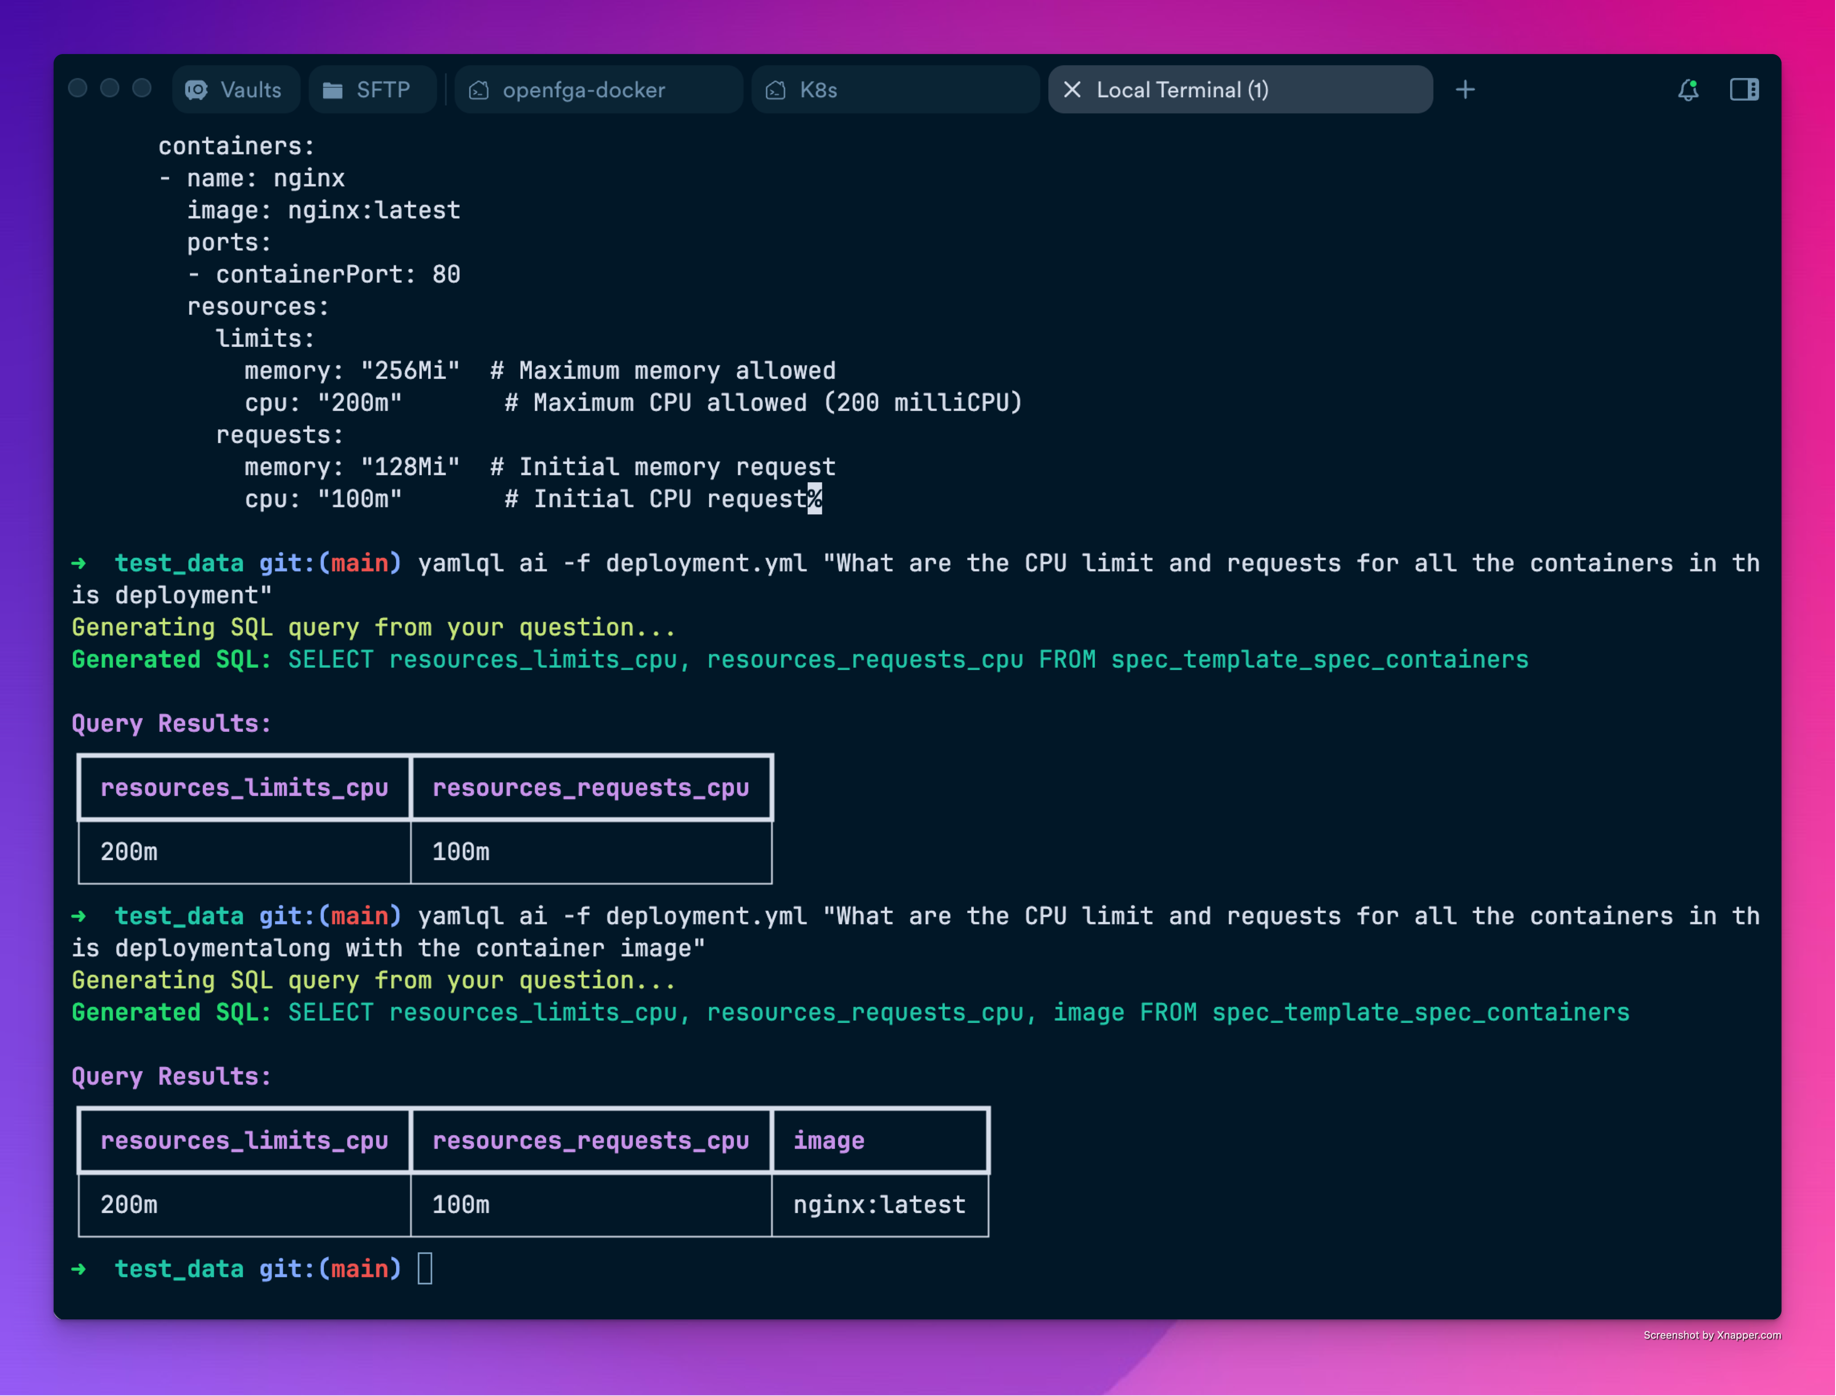Click the second 'Query Results:' heading

pyautogui.click(x=171, y=1077)
